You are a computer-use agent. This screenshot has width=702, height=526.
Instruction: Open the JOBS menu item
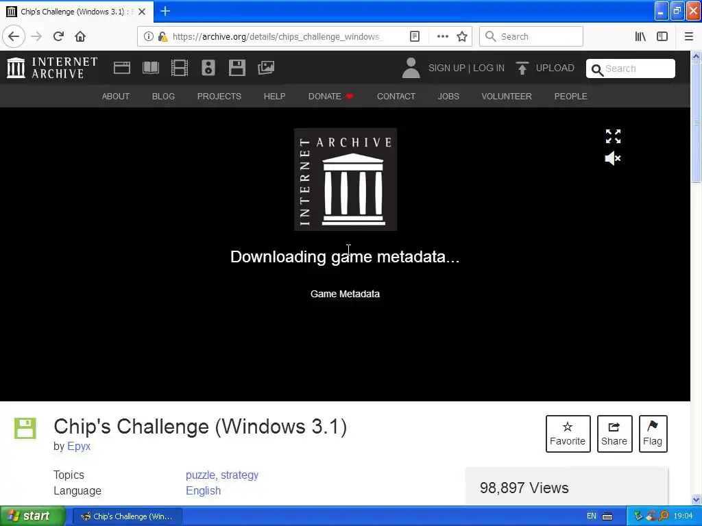coord(448,96)
